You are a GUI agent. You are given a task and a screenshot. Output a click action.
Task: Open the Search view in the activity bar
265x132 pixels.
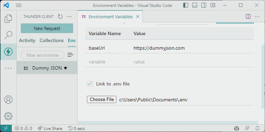click(x=8, y=35)
